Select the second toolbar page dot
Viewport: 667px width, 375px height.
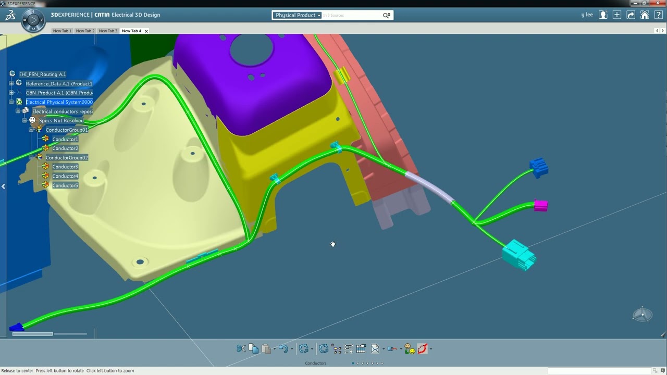[x=357, y=363]
